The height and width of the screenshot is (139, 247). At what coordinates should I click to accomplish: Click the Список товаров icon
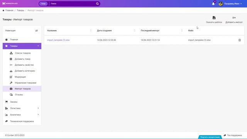point(11,53)
